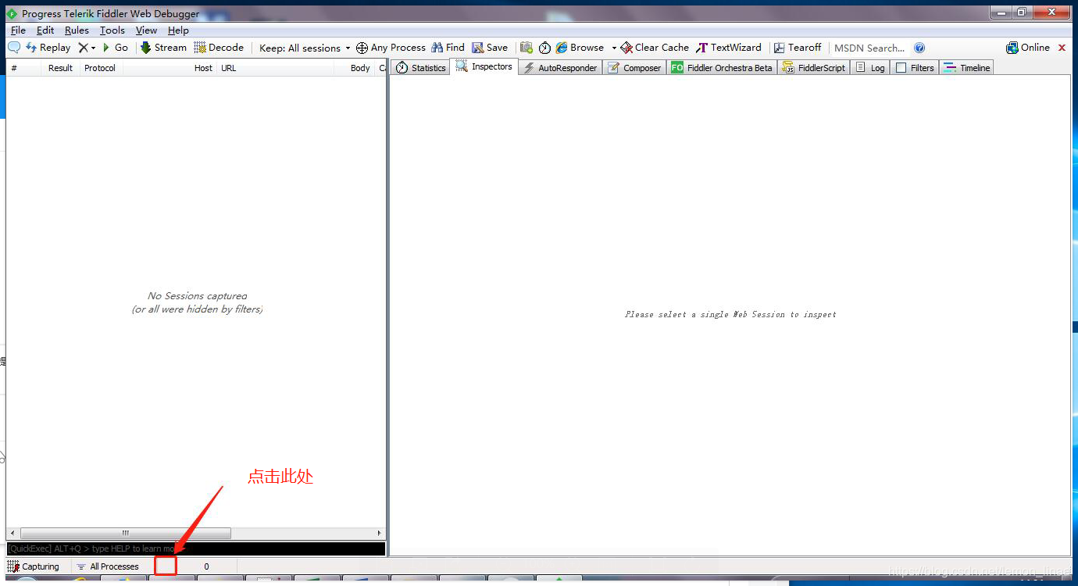The width and height of the screenshot is (1078, 586).
Task: Switch to the AutoResponder tab
Action: 560,68
